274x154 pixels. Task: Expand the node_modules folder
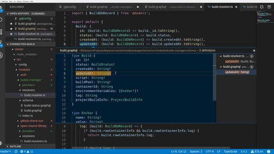click(x=14, y=54)
